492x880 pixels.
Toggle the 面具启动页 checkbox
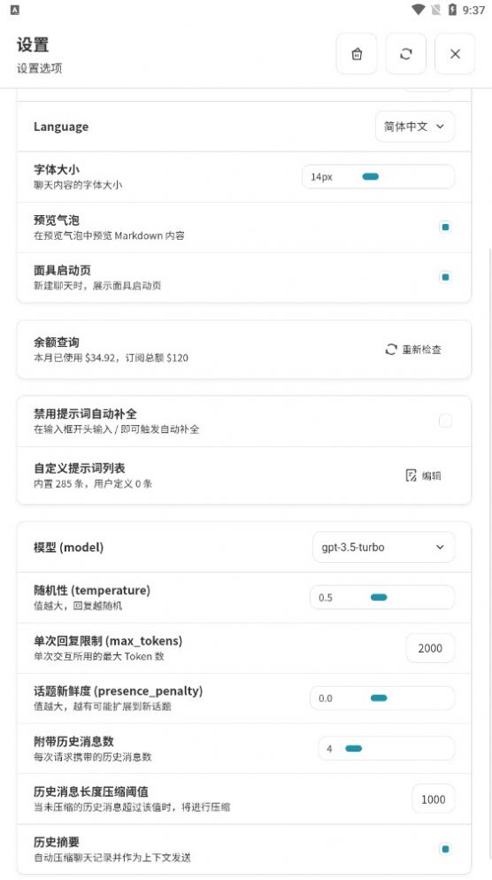coord(445,277)
